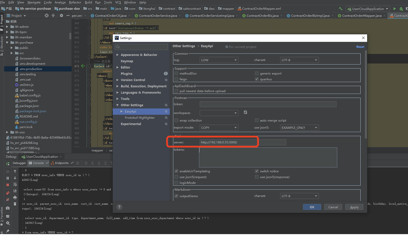The image size is (408, 235).
Task: Click Apply in the Settings dialog
Action: point(354,207)
